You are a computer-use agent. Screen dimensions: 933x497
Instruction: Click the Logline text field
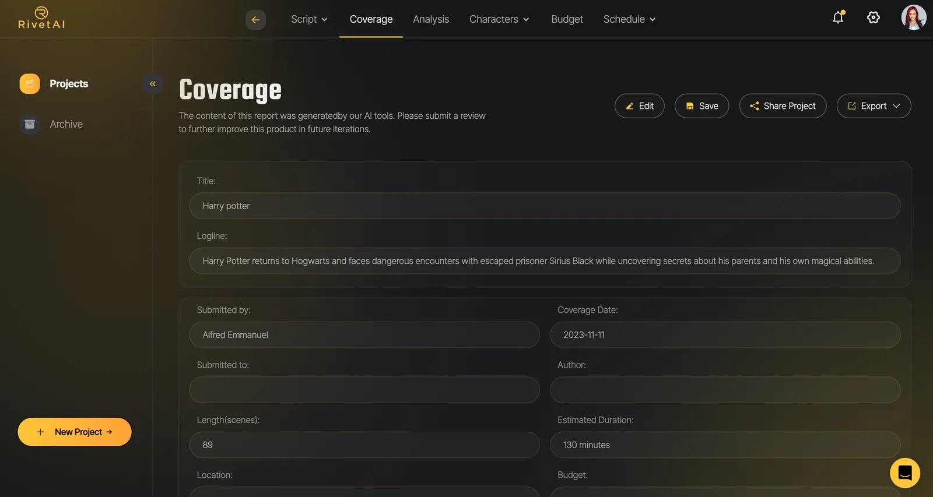click(545, 261)
